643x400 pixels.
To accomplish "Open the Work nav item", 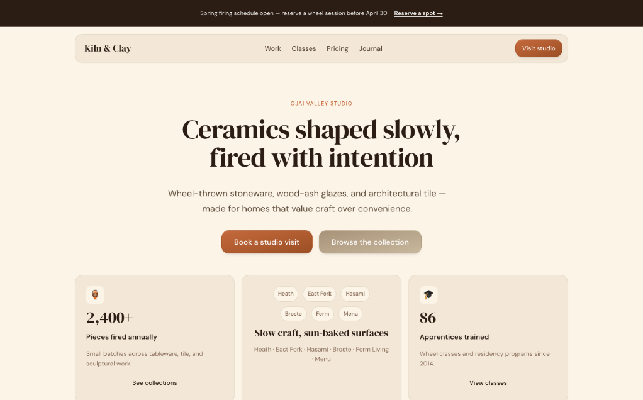I will (272, 48).
